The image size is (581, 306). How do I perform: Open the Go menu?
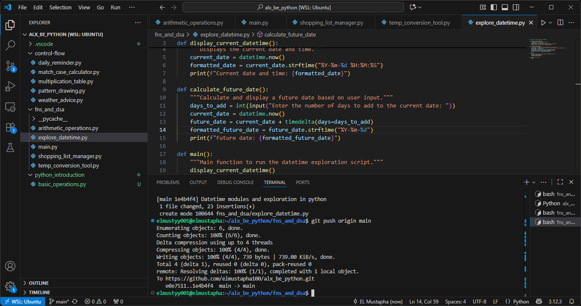click(100, 8)
